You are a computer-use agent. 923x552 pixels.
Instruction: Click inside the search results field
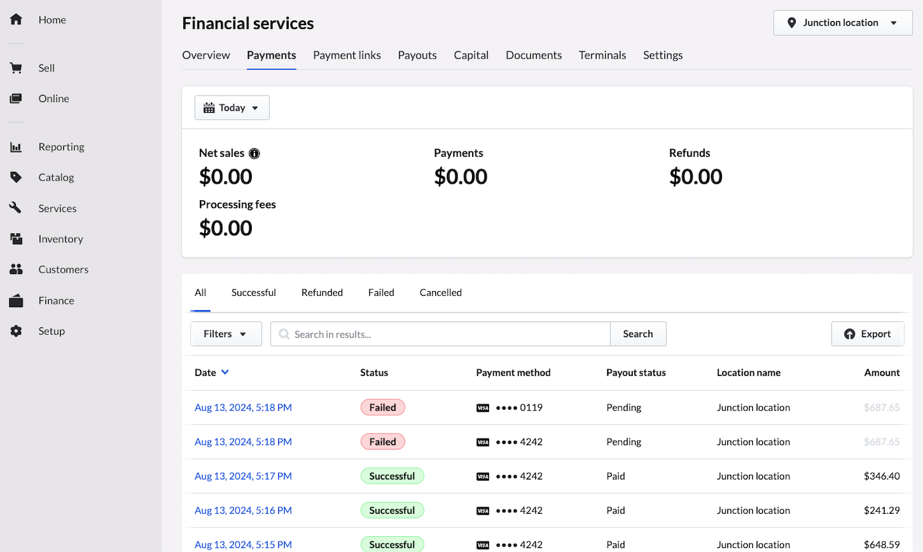(440, 333)
